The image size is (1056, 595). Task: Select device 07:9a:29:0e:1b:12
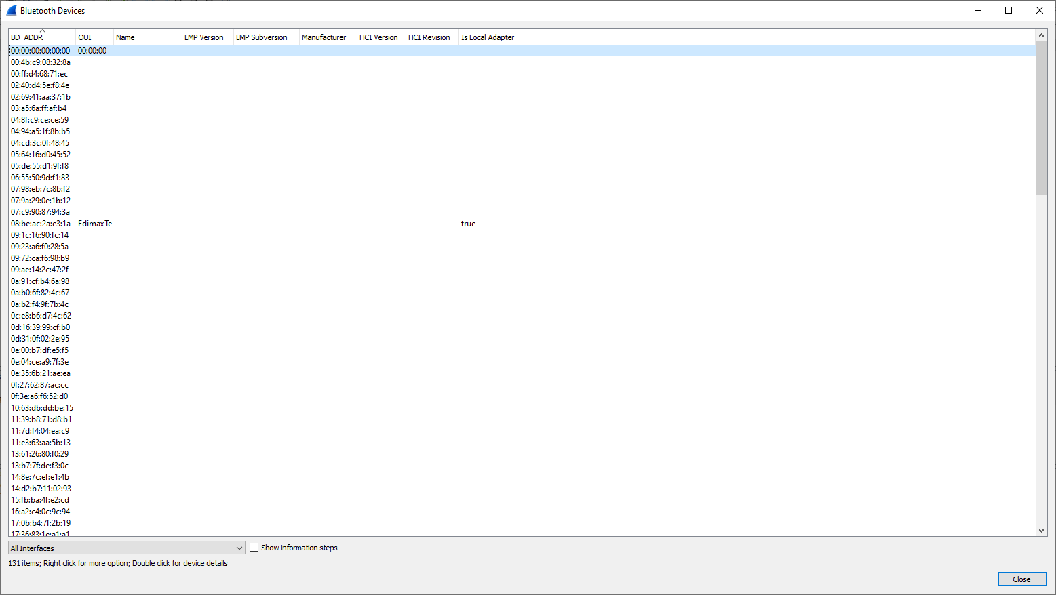coord(40,201)
